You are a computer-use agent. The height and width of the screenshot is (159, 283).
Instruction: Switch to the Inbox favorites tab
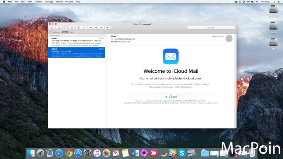tap(65, 32)
